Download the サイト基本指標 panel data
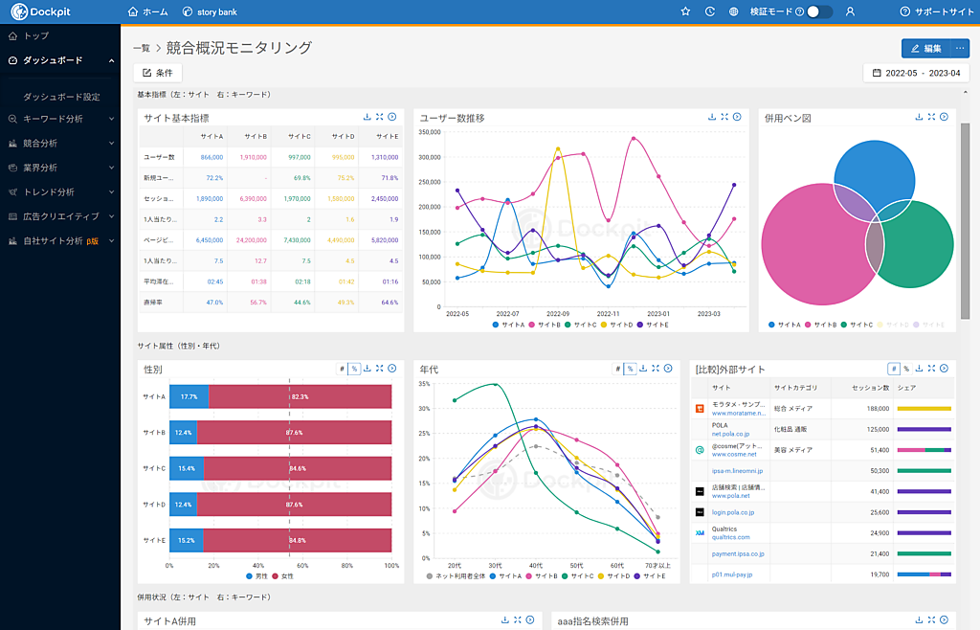The height and width of the screenshot is (630, 980). pyautogui.click(x=367, y=117)
